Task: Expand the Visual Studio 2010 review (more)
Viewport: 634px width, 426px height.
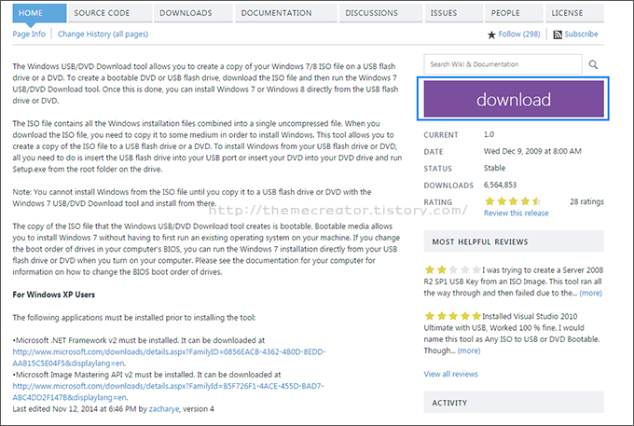Action: [469, 350]
